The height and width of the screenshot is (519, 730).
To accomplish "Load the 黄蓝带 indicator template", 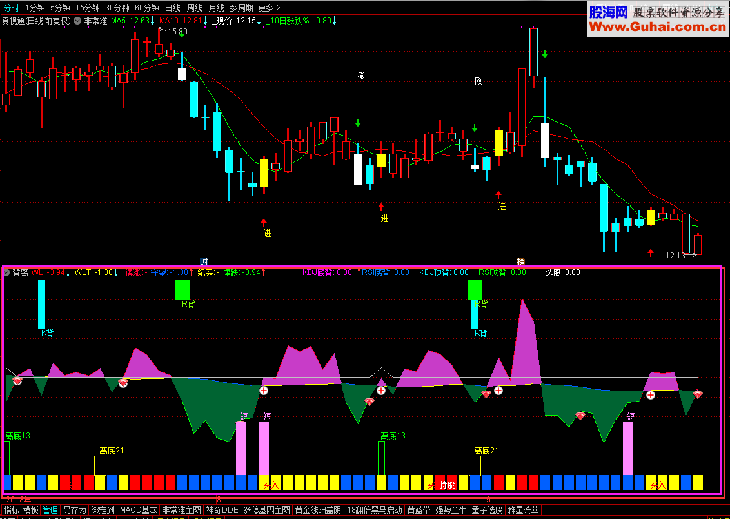I will click(x=419, y=510).
